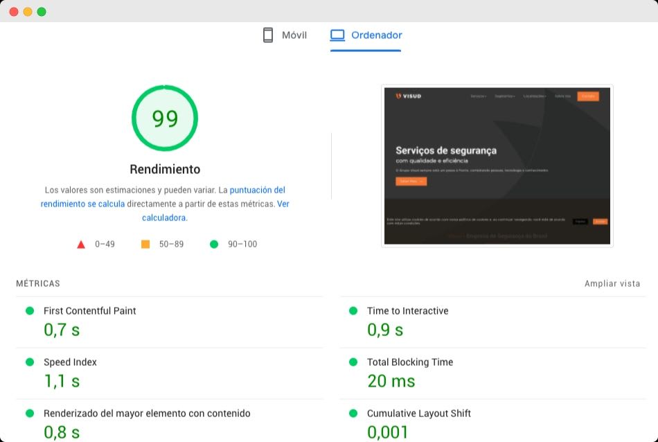Click the green circle 90–100 legend icon

tap(214, 245)
